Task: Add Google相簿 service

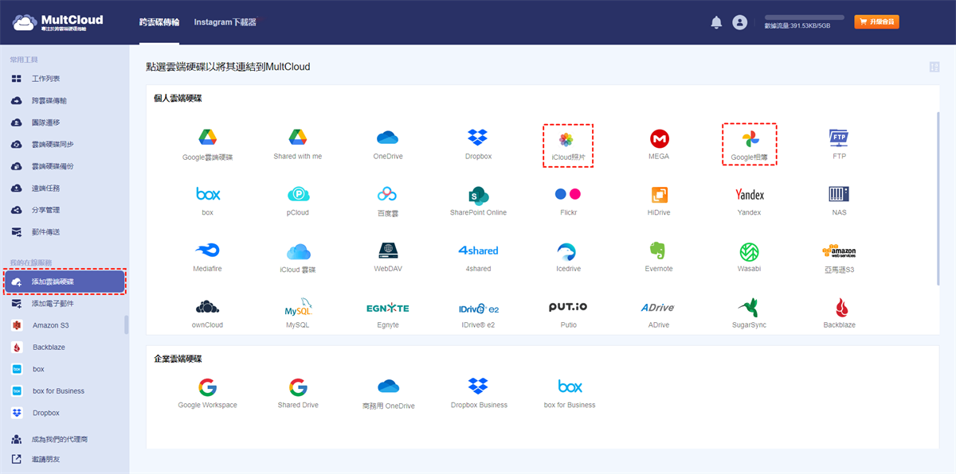Action: pos(750,145)
